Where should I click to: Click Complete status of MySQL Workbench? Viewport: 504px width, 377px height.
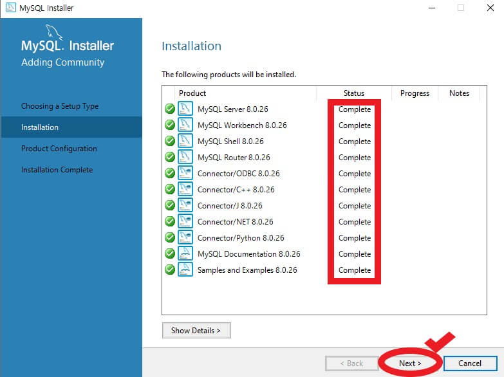355,125
